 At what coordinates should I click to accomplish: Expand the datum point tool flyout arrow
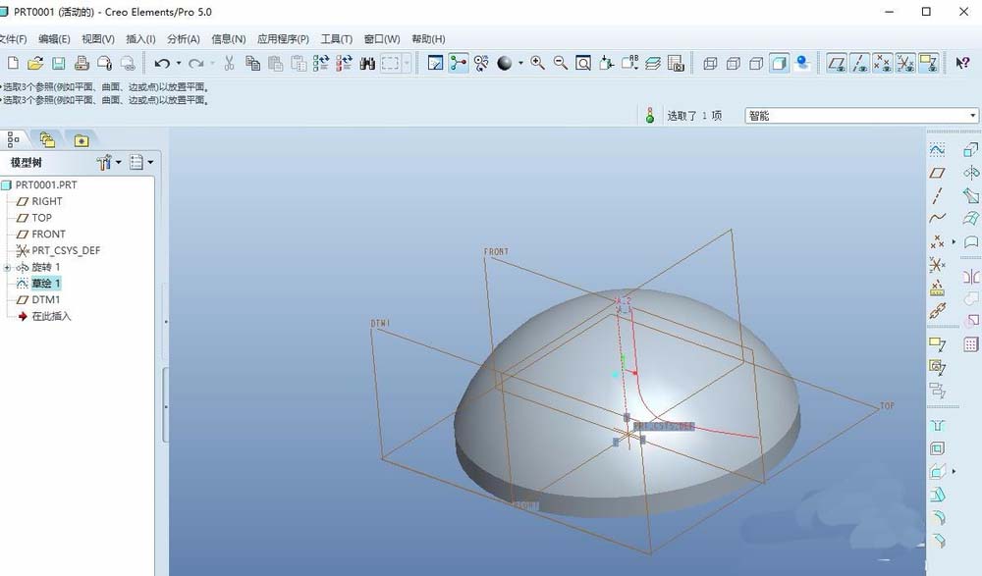coord(954,241)
